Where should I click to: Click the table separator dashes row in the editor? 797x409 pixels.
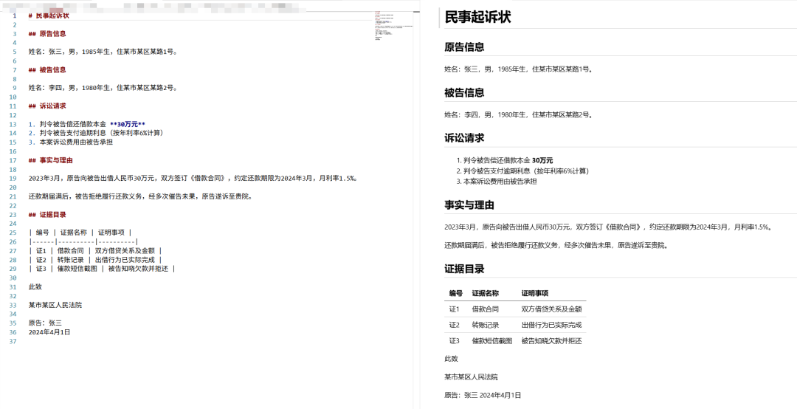coord(83,241)
